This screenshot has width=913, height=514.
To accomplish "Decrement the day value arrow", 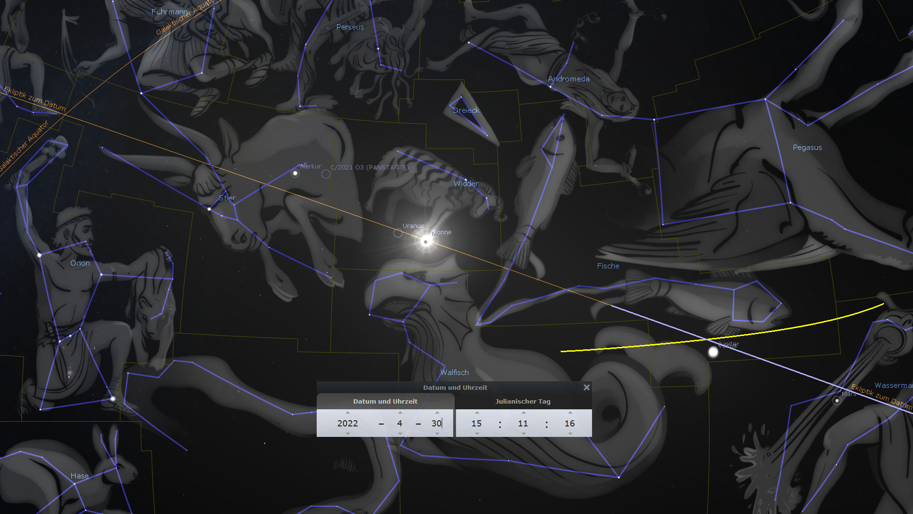I will [437, 434].
